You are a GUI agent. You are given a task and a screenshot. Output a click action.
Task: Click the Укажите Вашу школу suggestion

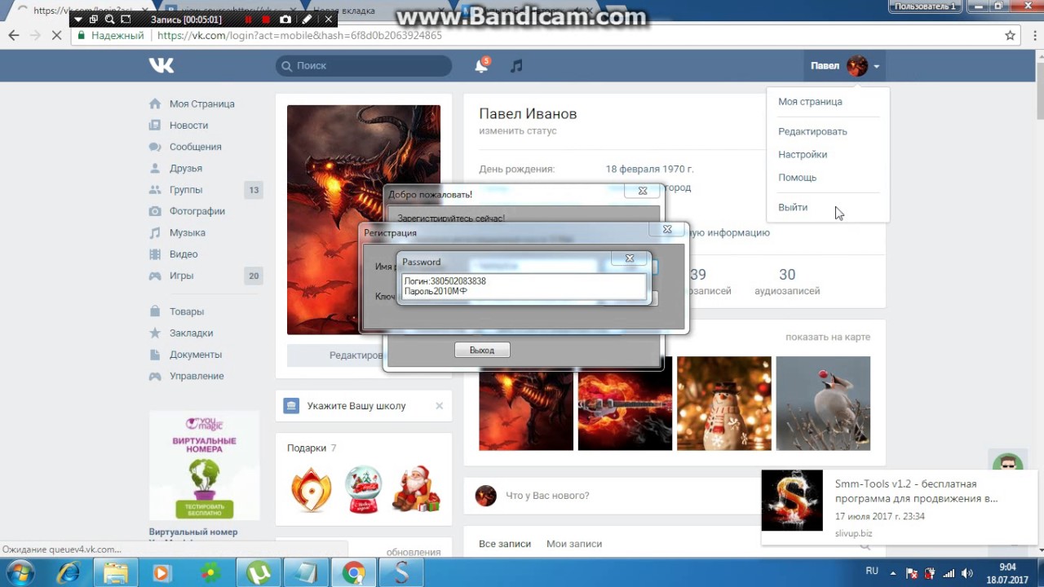point(356,406)
